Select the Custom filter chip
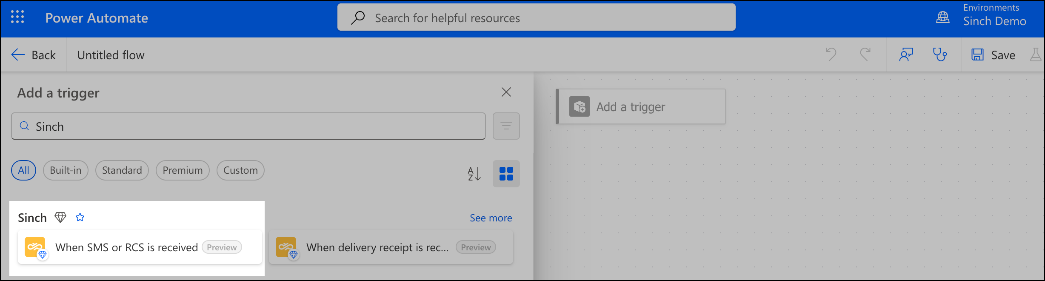 pos(240,170)
